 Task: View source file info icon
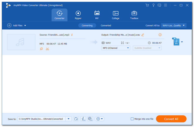(72, 35)
